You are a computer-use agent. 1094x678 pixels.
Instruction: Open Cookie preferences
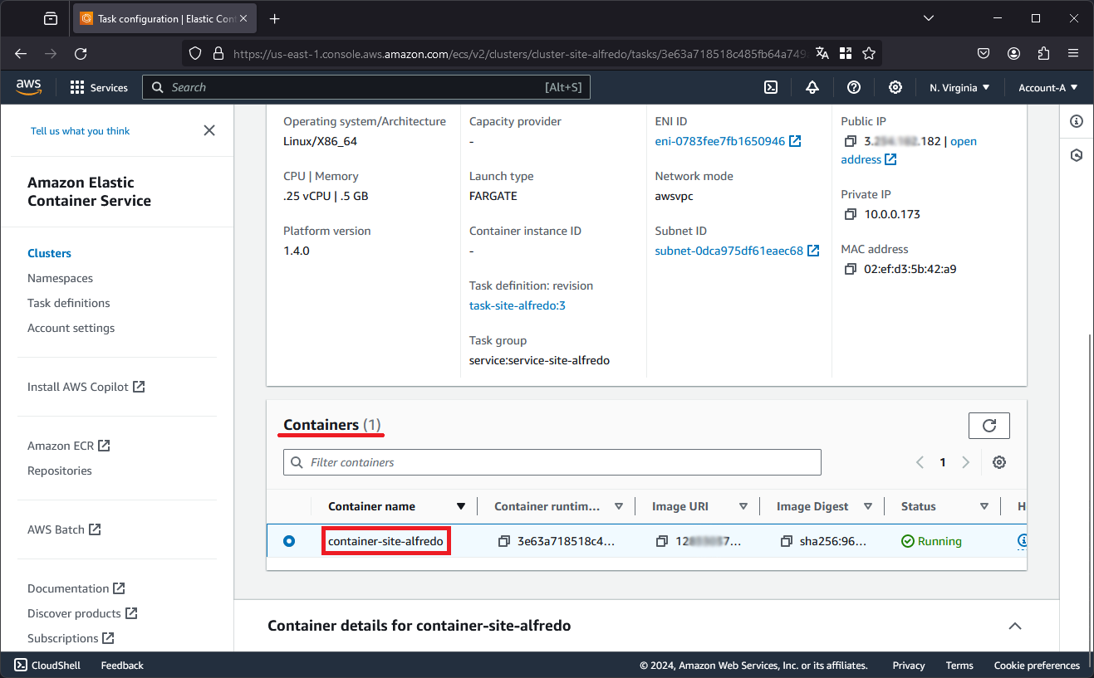coord(1037,666)
